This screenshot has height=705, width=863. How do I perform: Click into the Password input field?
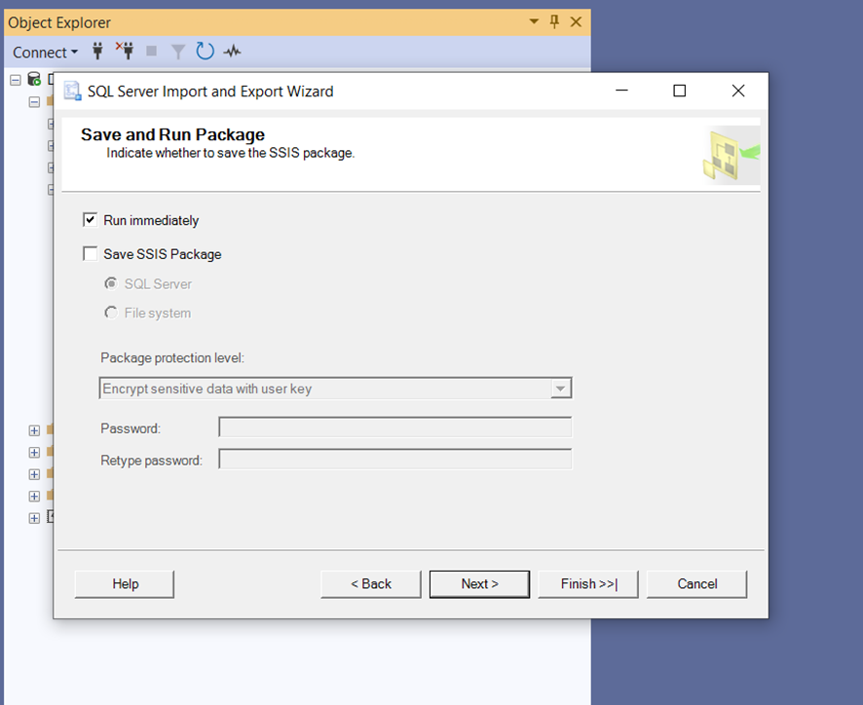(395, 427)
